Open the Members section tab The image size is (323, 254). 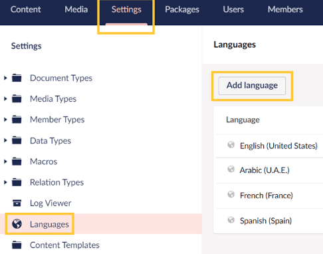pos(285,9)
